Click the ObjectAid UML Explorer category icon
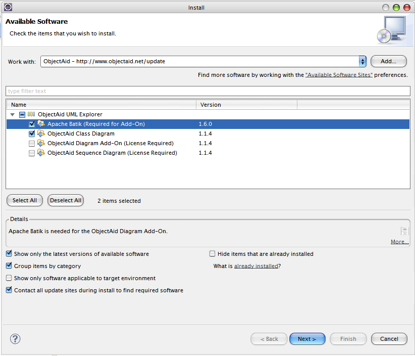 click(31, 114)
